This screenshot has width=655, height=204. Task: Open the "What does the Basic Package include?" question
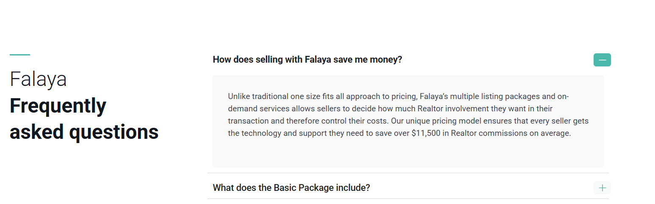(x=291, y=187)
